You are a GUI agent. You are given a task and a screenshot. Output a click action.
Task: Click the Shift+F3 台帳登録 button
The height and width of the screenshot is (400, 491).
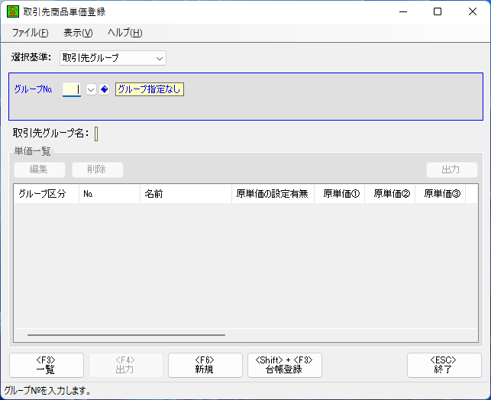coord(285,365)
